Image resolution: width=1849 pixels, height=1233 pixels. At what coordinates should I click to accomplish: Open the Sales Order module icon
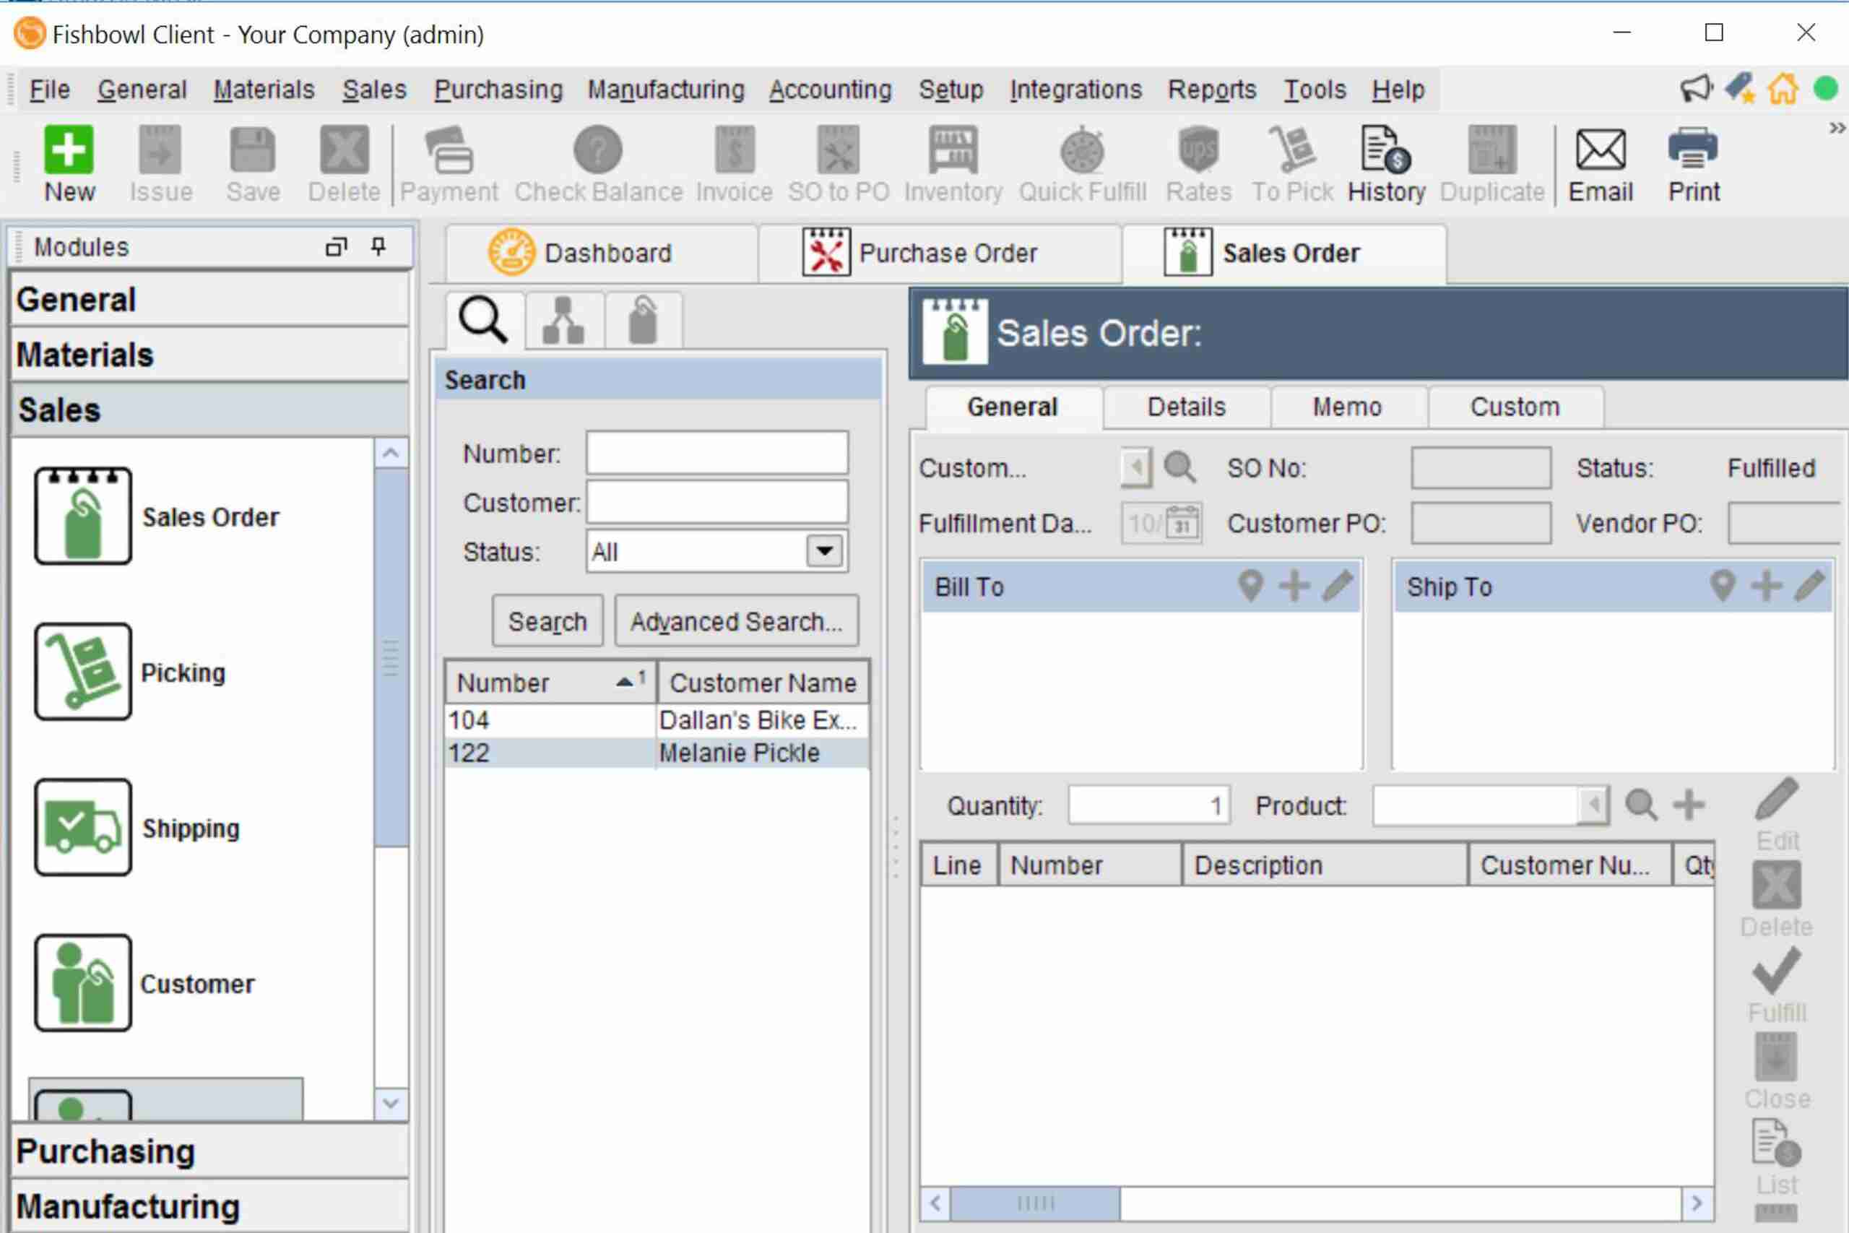(x=82, y=516)
